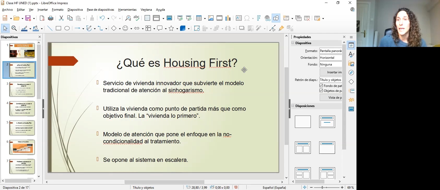Toggle the 'Fondo de patrón' checkbox
This screenshot has height=190, width=440.
[321, 86]
